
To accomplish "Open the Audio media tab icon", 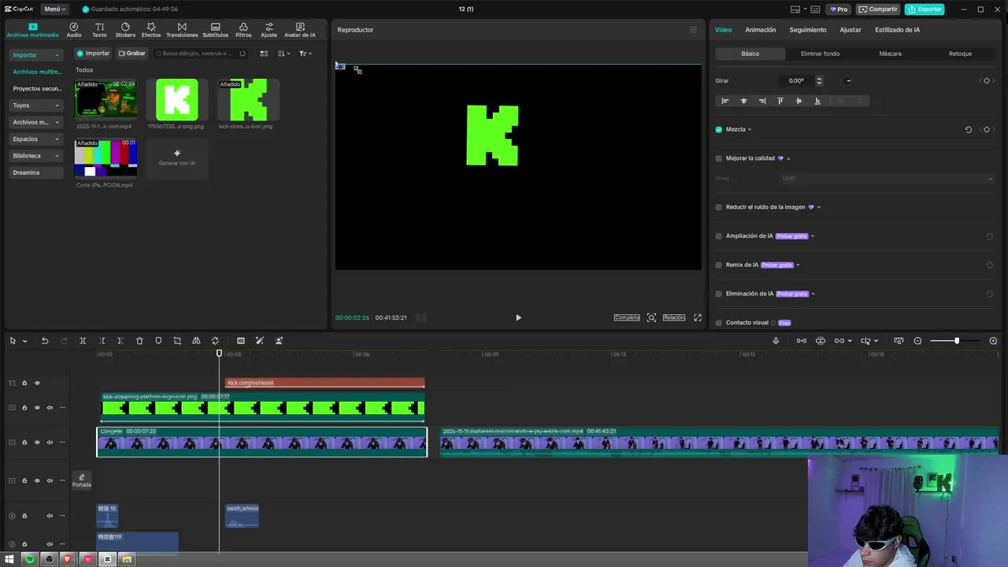I will (73, 27).
